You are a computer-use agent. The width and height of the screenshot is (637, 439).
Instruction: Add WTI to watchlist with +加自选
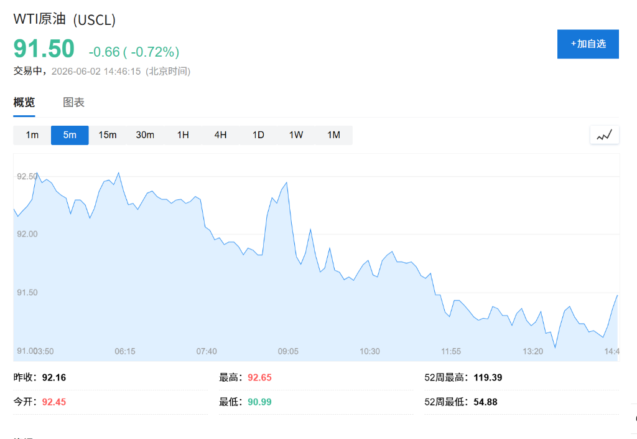(x=588, y=44)
